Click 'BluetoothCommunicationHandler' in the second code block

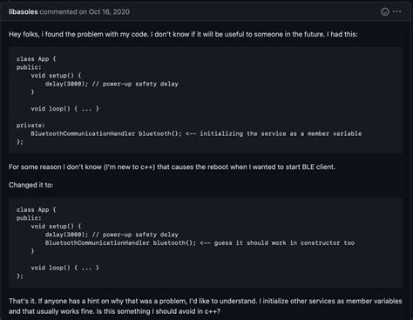pos(98,243)
